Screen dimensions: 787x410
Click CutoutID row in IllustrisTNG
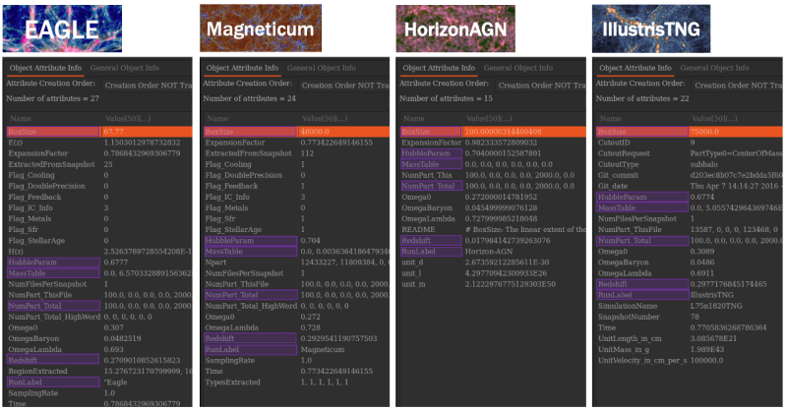(x=689, y=143)
